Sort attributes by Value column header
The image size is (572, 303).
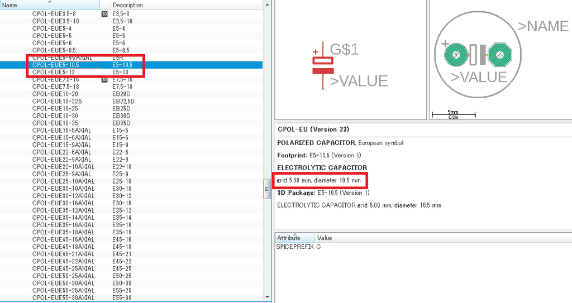click(x=443, y=238)
